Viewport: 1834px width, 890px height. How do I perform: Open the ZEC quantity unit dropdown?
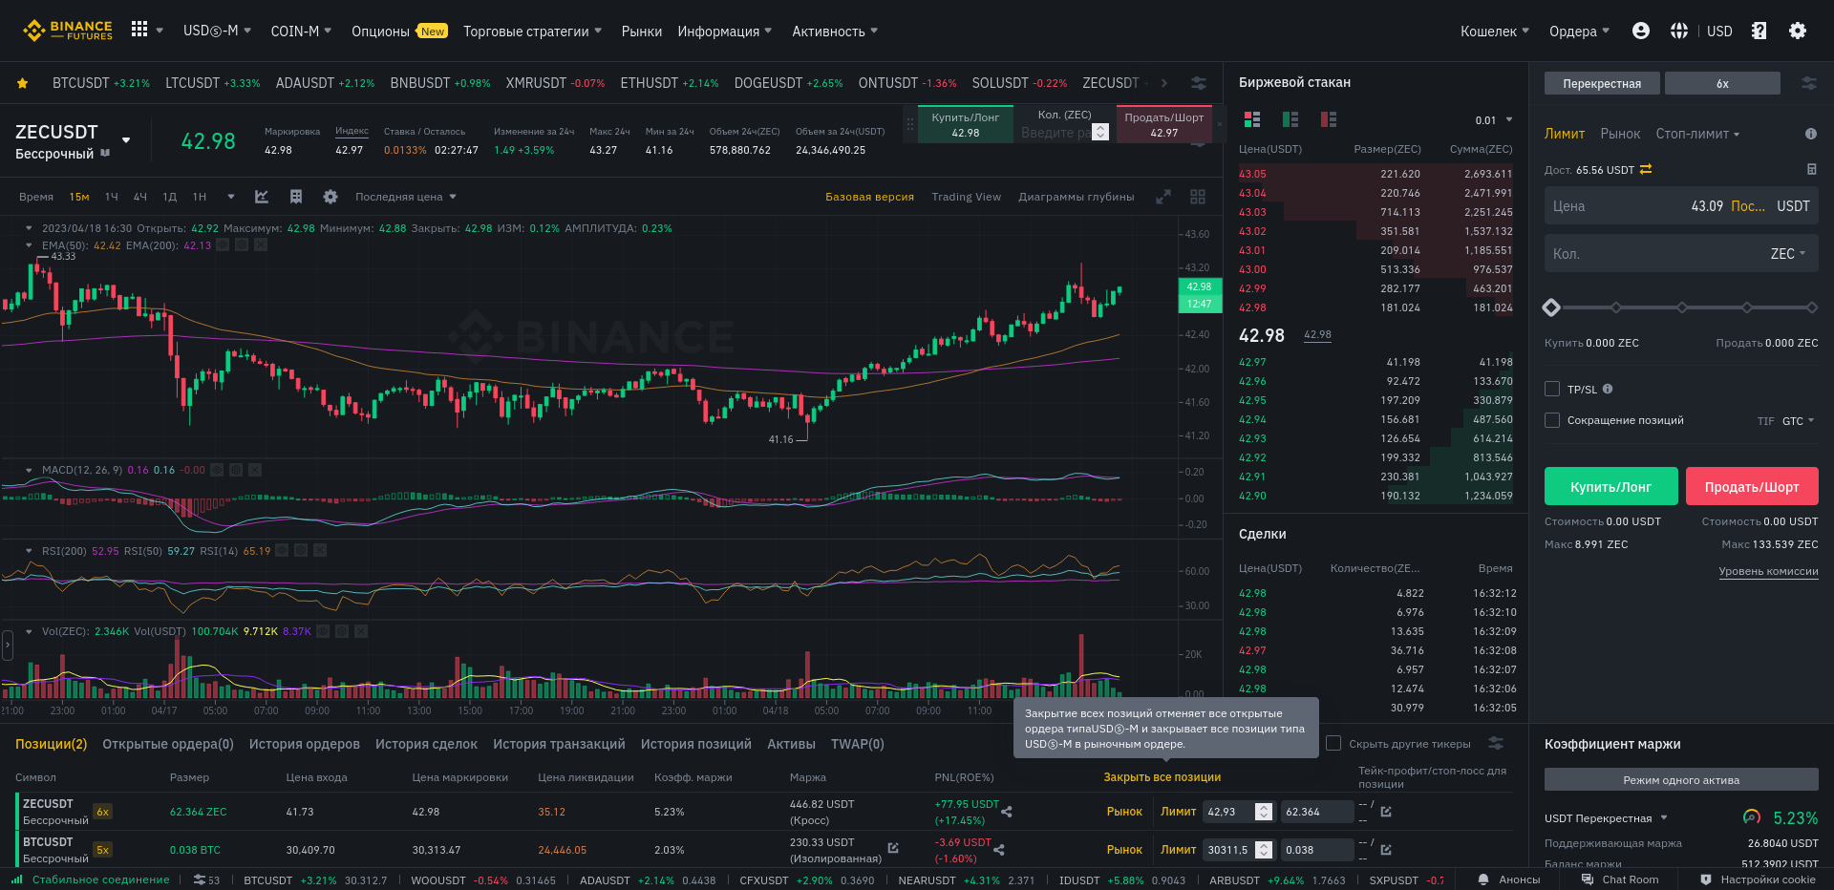point(1788,254)
